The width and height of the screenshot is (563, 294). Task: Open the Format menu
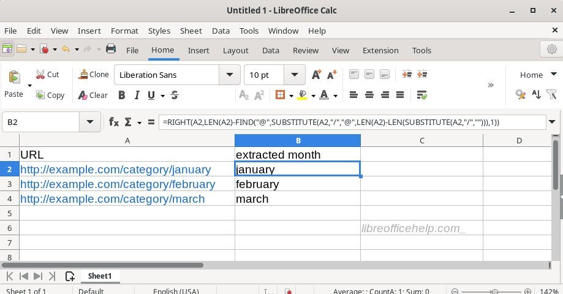click(124, 31)
